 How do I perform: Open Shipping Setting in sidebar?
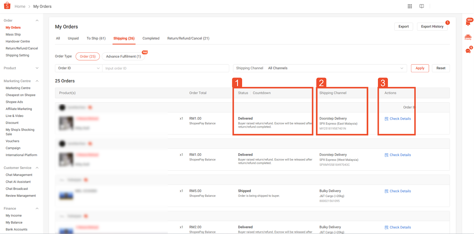tap(17, 55)
